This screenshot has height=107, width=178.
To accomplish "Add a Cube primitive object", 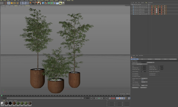I will [43, 3].
